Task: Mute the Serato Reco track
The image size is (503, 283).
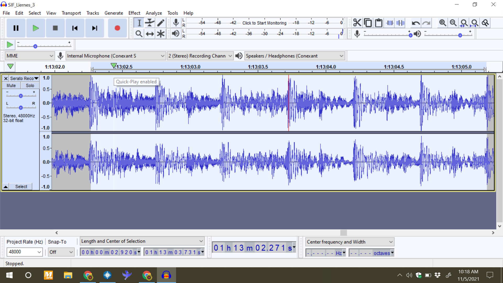Action: (11, 85)
